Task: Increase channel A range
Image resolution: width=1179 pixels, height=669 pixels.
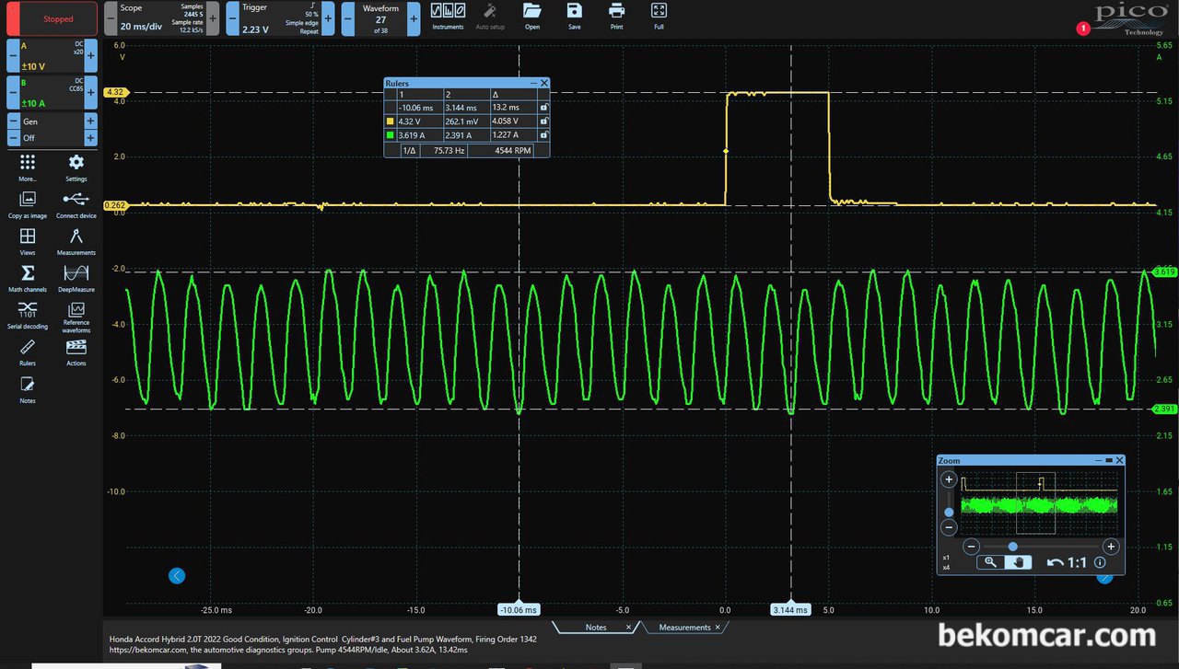Action: coord(90,55)
